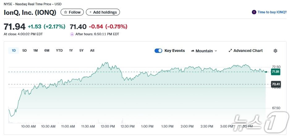The height and width of the screenshot is (137, 293).
Task: Click the Advanced Chart expand arrows icon
Action: (230, 51)
